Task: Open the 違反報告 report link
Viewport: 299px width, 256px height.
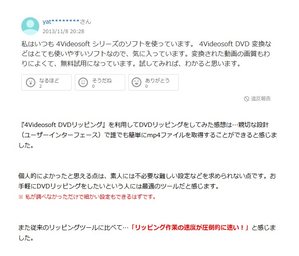Action: (x=261, y=98)
